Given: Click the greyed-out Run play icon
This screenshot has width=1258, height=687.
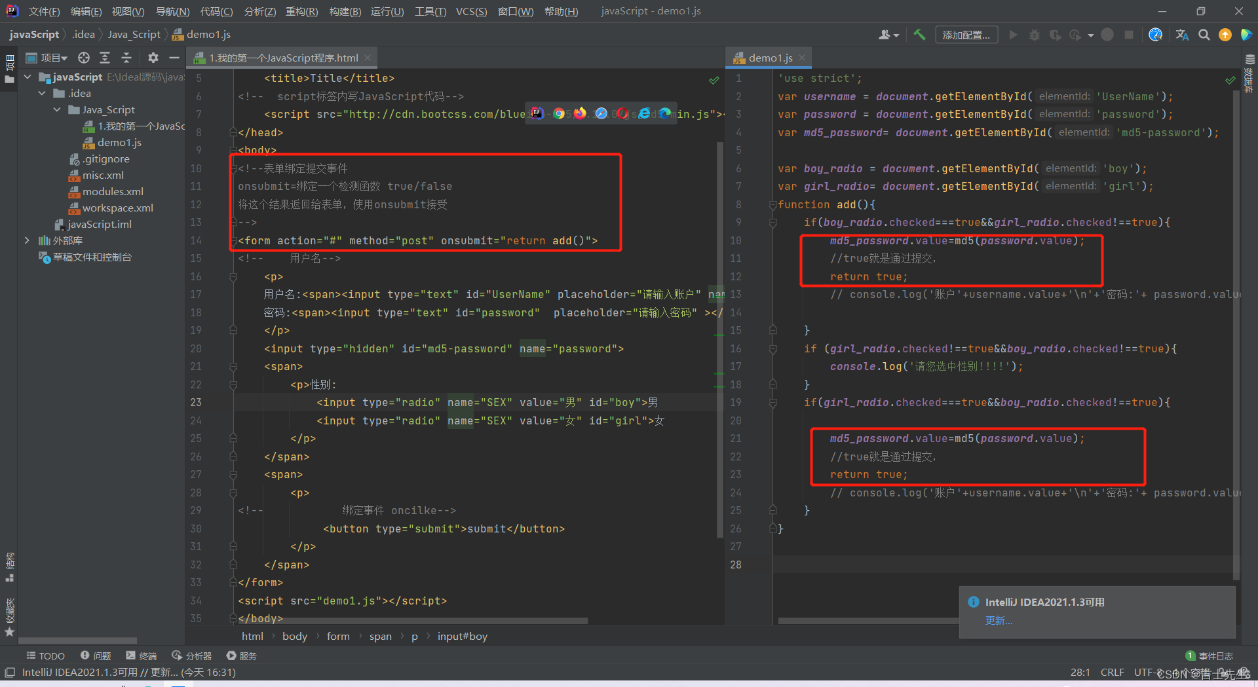Looking at the screenshot, I should pos(1013,35).
